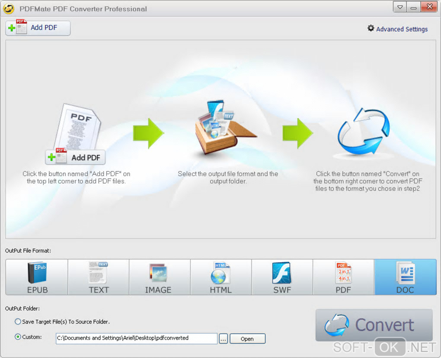Focus the custom output folder path field
This screenshot has width=441, height=358.
pyautogui.click(x=136, y=338)
